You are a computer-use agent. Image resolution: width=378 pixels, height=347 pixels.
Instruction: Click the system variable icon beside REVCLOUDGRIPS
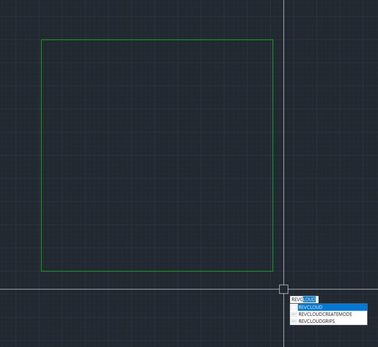point(294,321)
